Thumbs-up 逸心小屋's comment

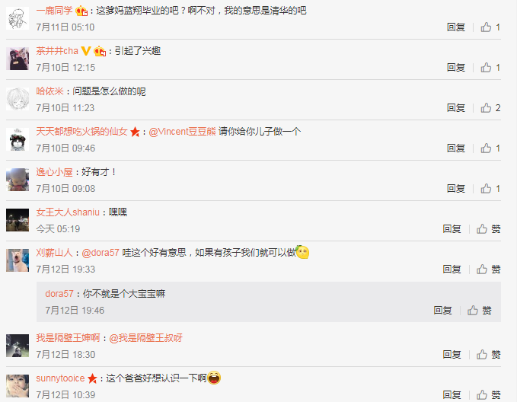[490, 189]
